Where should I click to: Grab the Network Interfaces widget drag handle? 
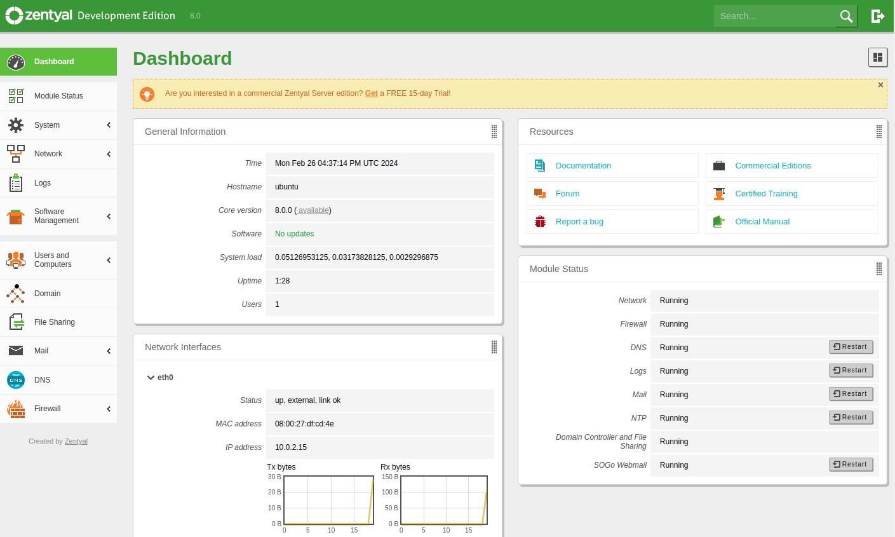click(x=494, y=347)
